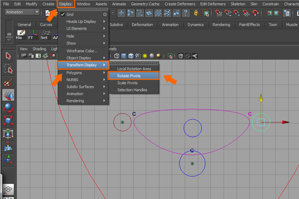Choose the Universal Manipulator tool
This screenshot has width=299, height=199.
pyautogui.click(x=8, y=134)
